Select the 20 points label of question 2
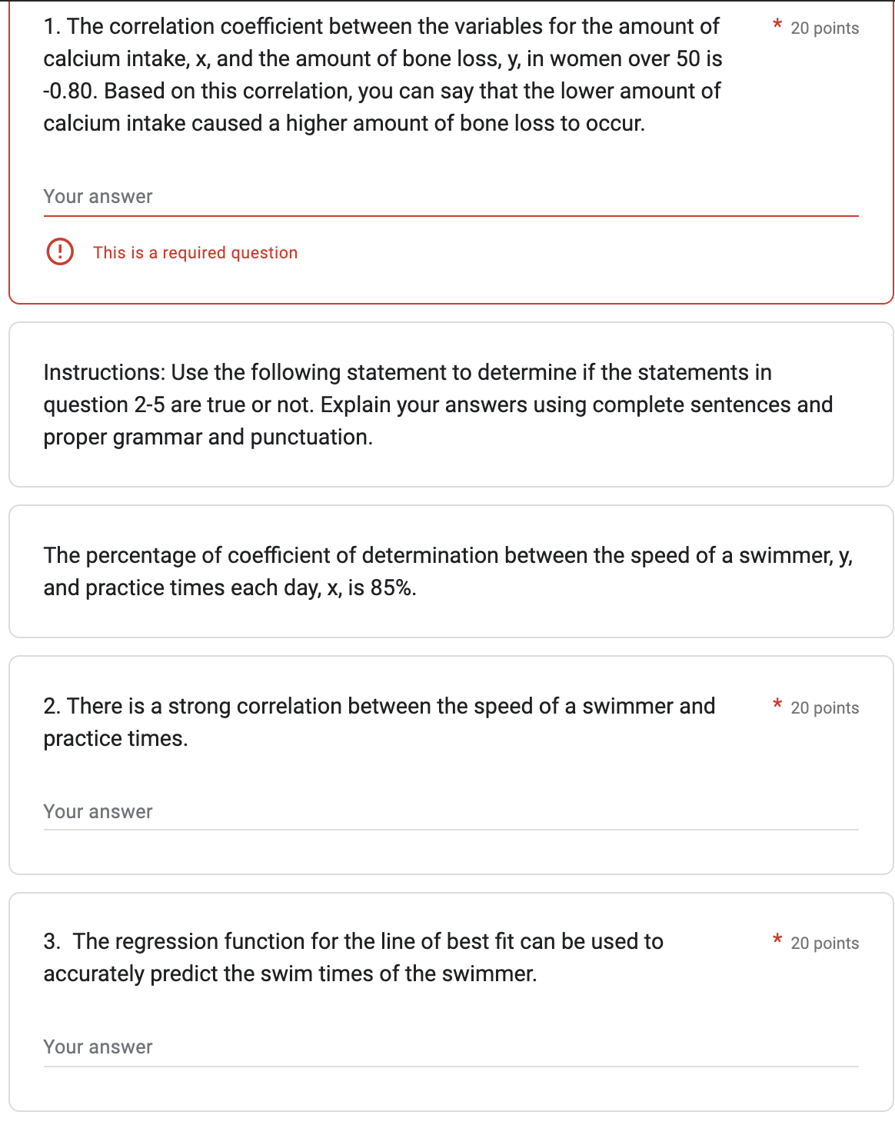 point(825,707)
